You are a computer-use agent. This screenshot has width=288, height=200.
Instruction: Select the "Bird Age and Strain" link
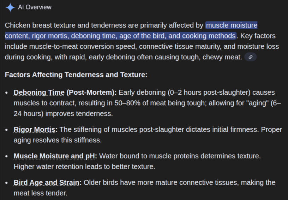click(48, 182)
